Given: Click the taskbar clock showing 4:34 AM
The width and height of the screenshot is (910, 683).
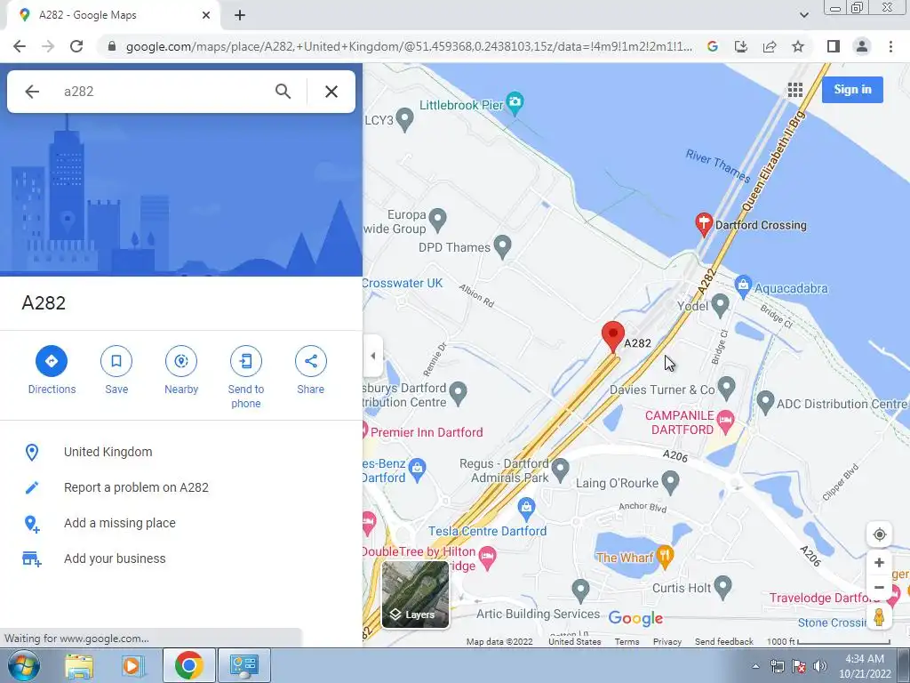Looking at the screenshot, I should 864,666.
